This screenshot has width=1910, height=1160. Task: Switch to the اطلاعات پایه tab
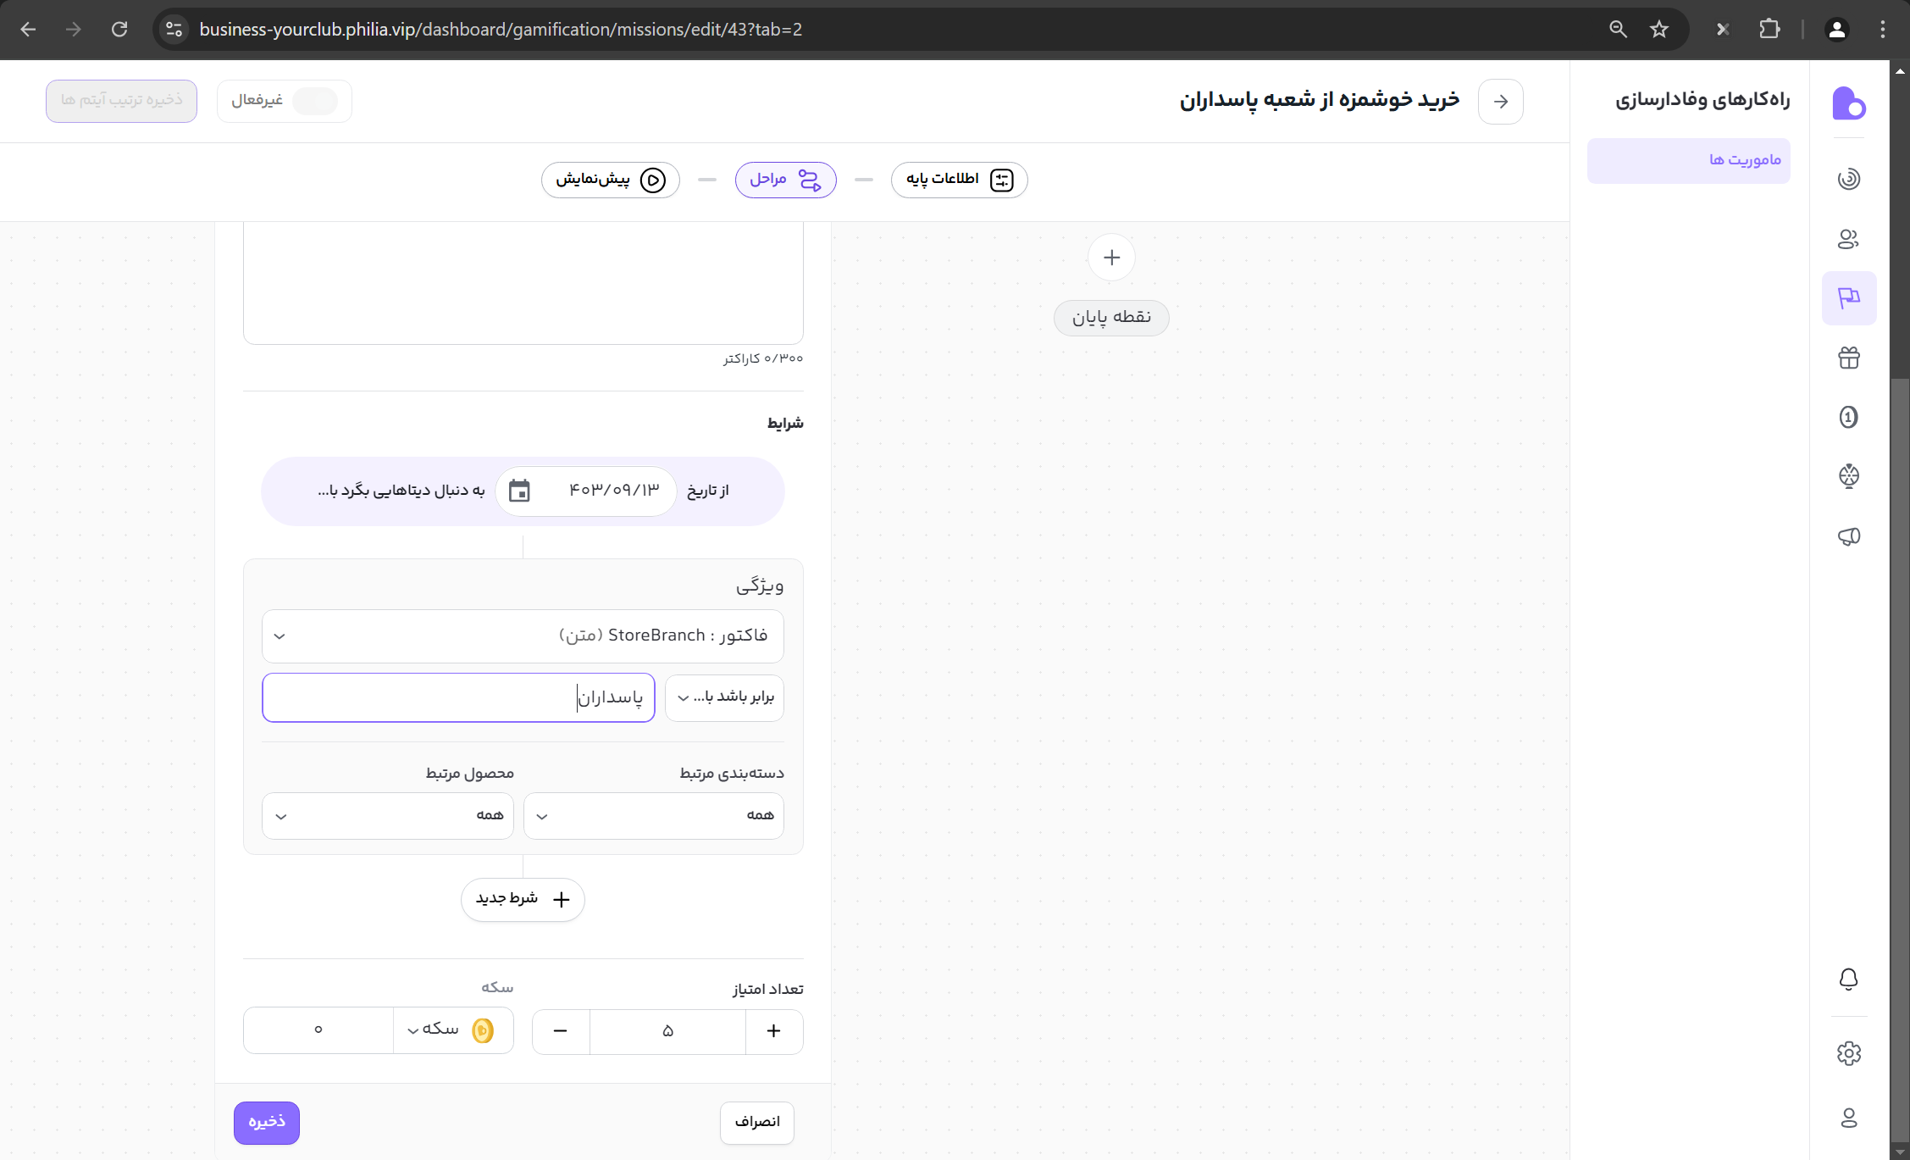pyautogui.click(x=959, y=180)
